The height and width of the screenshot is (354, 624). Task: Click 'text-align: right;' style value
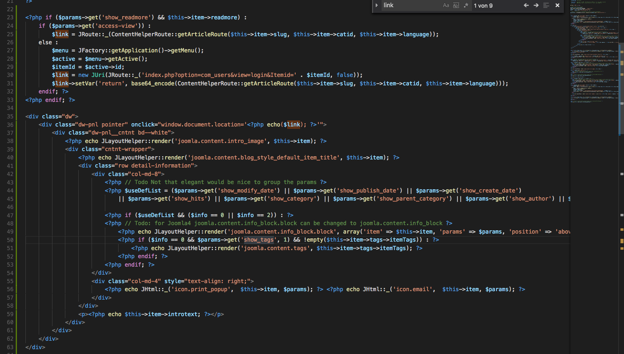(x=219, y=281)
